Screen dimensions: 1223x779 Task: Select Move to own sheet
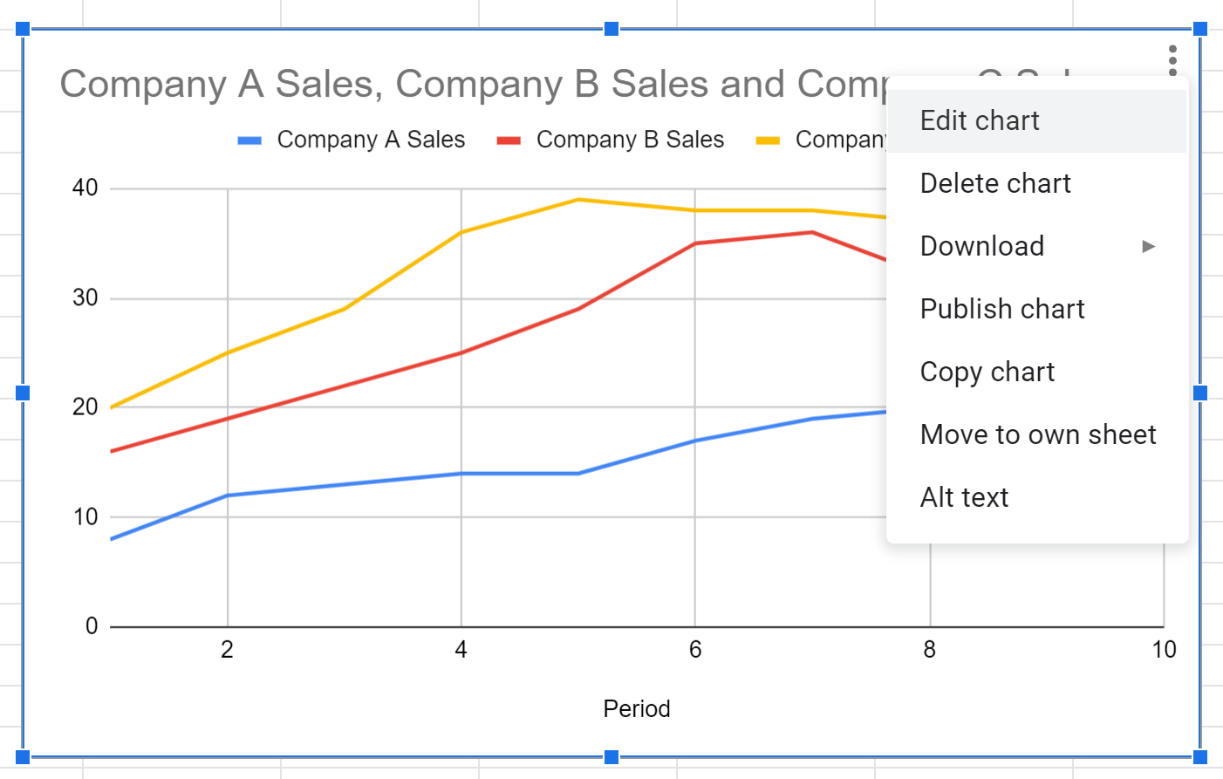tap(1038, 434)
